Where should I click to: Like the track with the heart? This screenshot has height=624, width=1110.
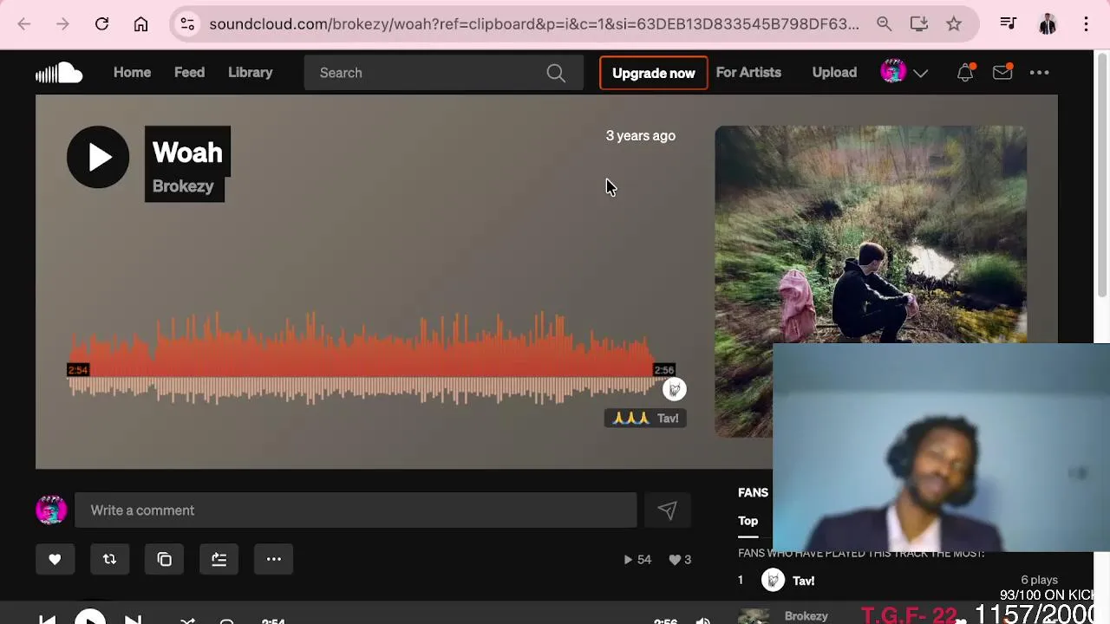tap(55, 560)
